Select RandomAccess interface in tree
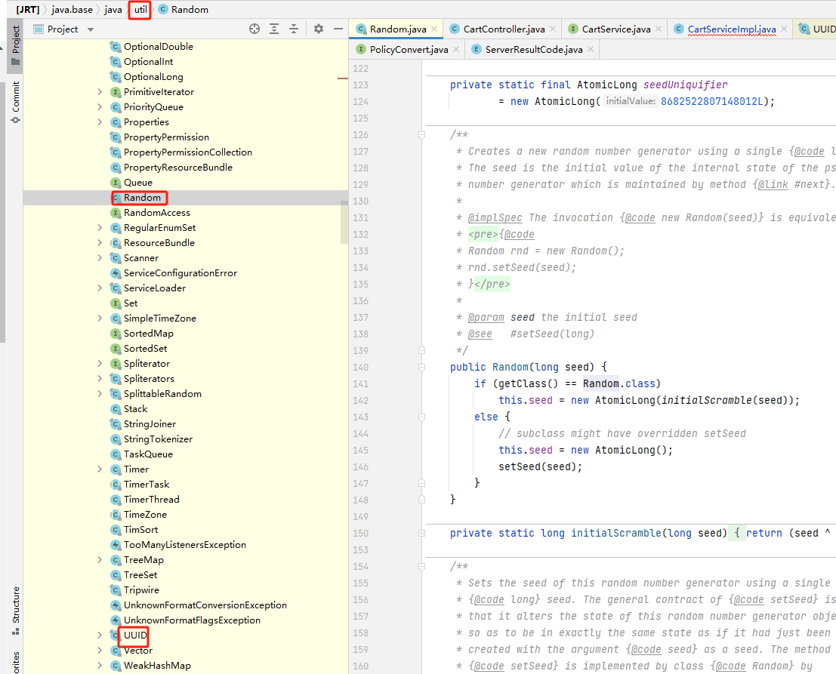Screen dimensions: 836x674 point(157,213)
